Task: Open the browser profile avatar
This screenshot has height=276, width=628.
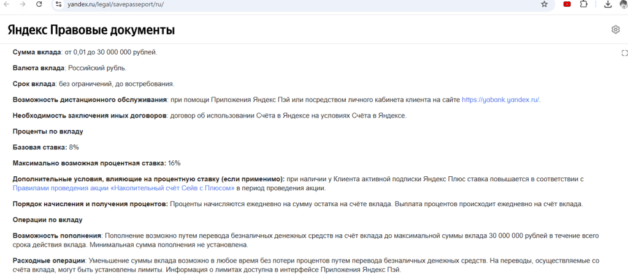Action: (x=623, y=4)
